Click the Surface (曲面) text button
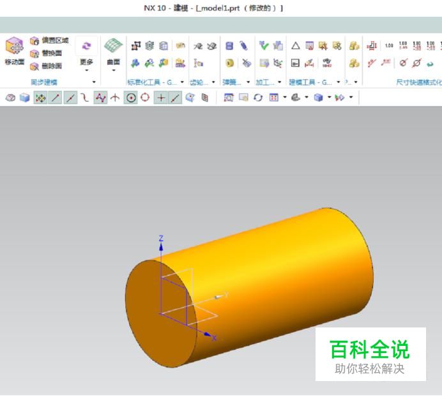This screenshot has width=442, height=397. pyautogui.click(x=114, y=62)
